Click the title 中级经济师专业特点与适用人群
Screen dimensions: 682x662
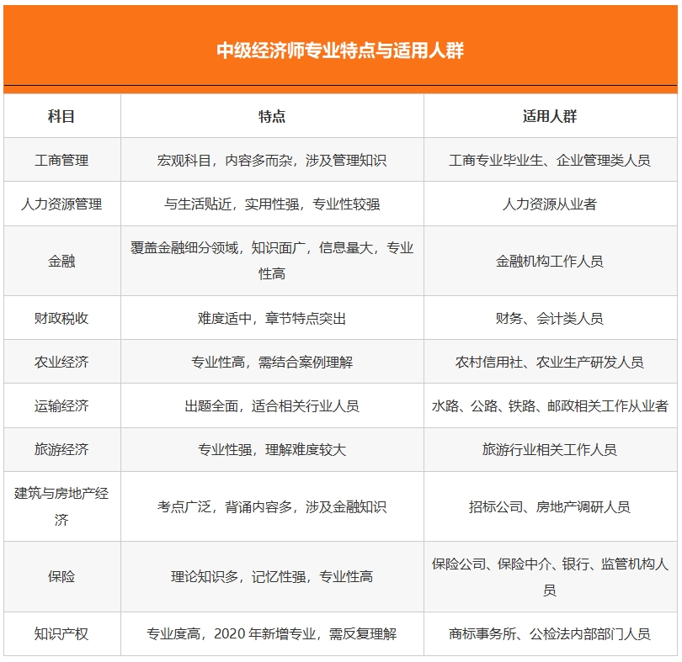point(340,50)
